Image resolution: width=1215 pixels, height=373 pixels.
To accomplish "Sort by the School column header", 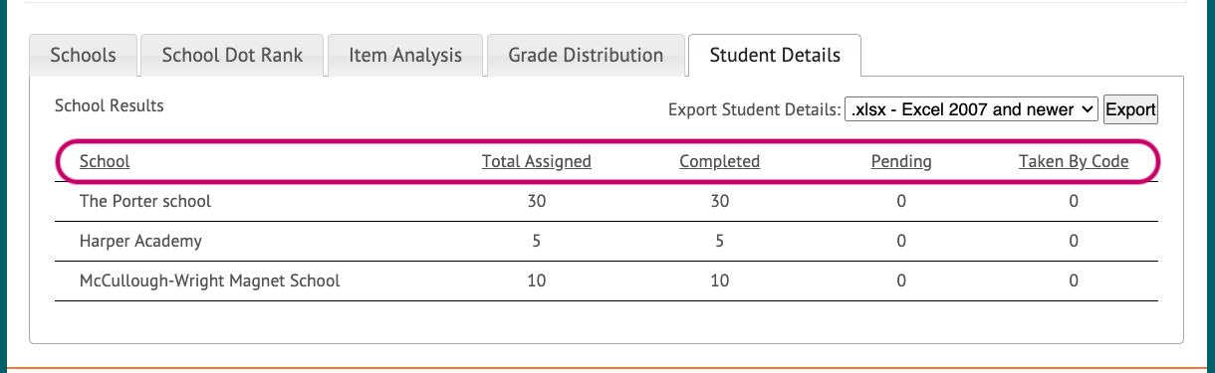I will point(105,161).
